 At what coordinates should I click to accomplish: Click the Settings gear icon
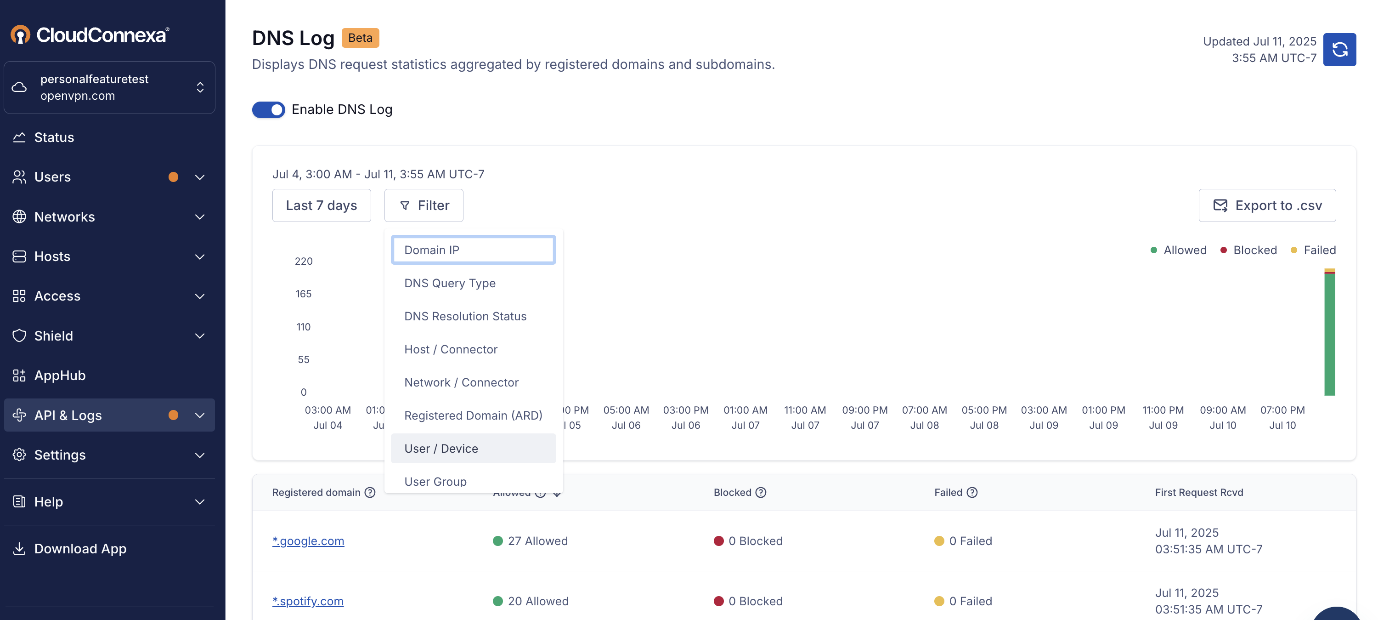(x=19, y=455)
